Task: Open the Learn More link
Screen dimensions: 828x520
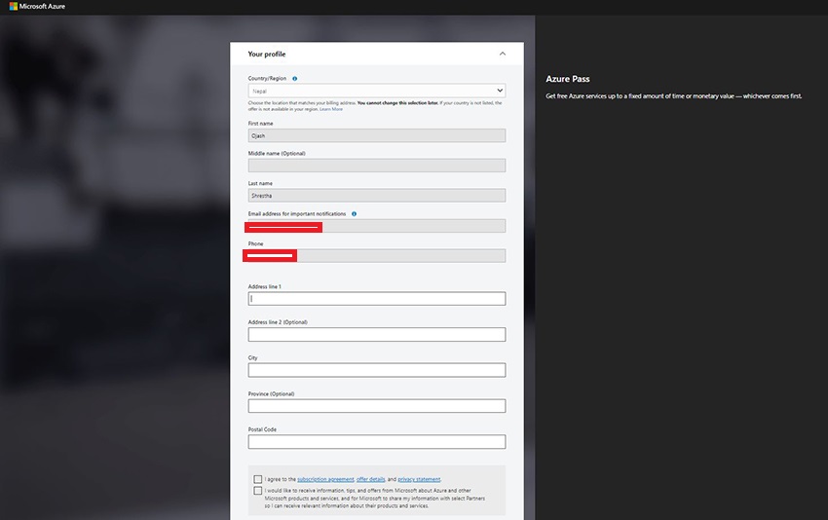Action: 331,109
